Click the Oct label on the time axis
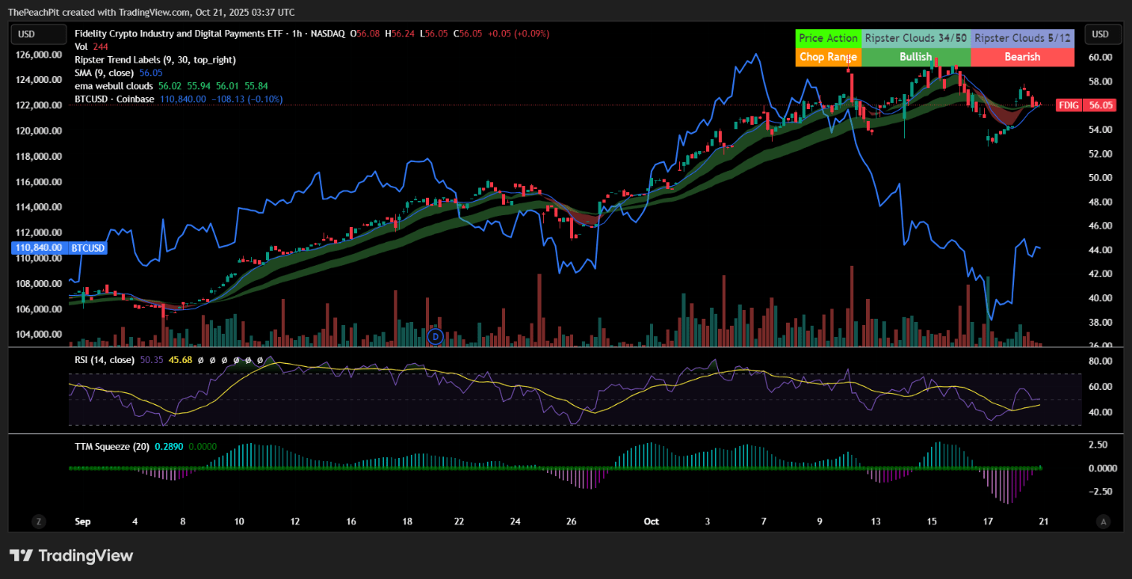This screenshot has height=579, width=1132. (651, 521)
